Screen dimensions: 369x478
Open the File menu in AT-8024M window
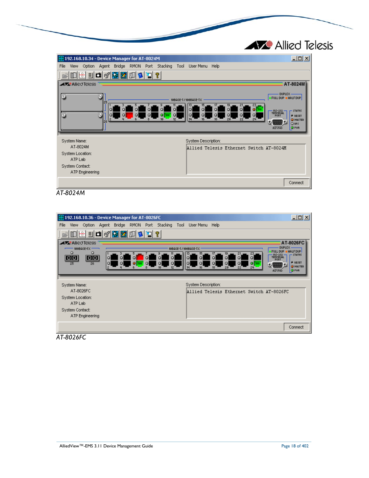tap(62, 66)
